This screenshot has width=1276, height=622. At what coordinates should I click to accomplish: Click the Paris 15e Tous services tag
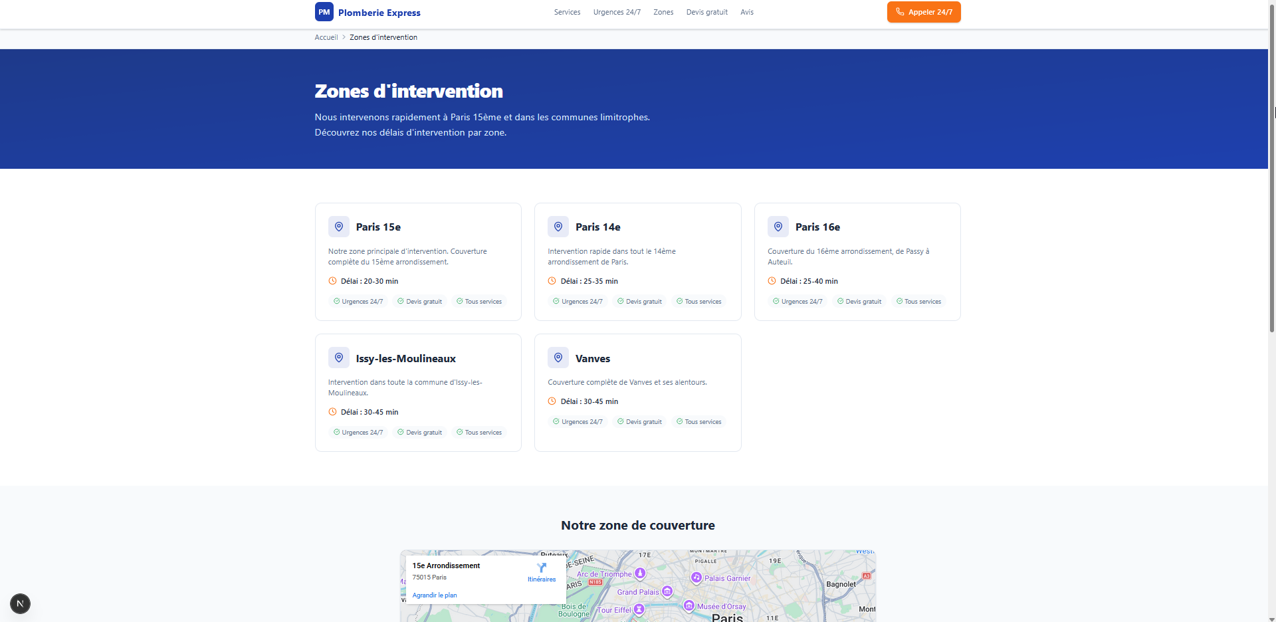coord(479,302)
